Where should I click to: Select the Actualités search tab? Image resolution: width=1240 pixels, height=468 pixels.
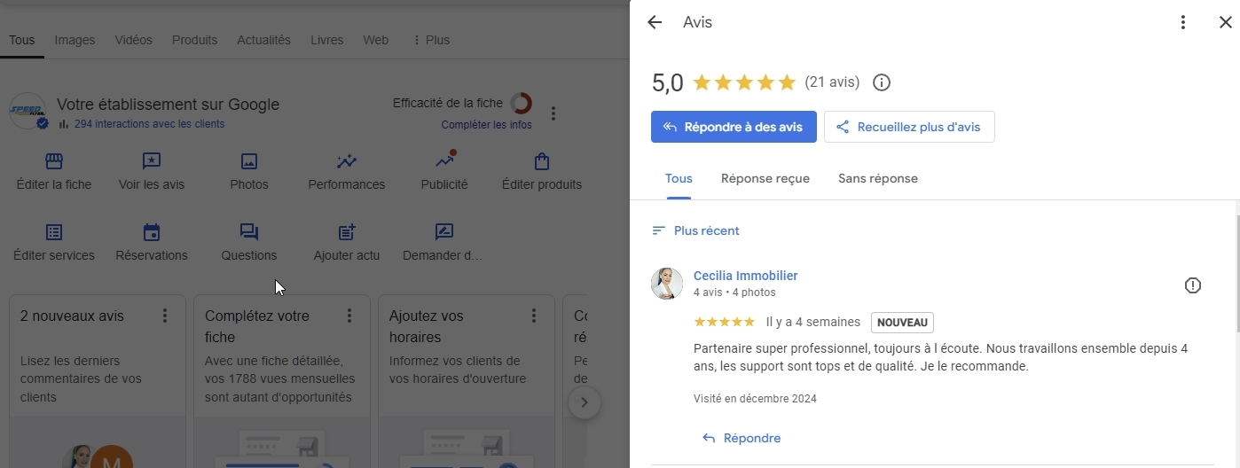tap(263, 40)
